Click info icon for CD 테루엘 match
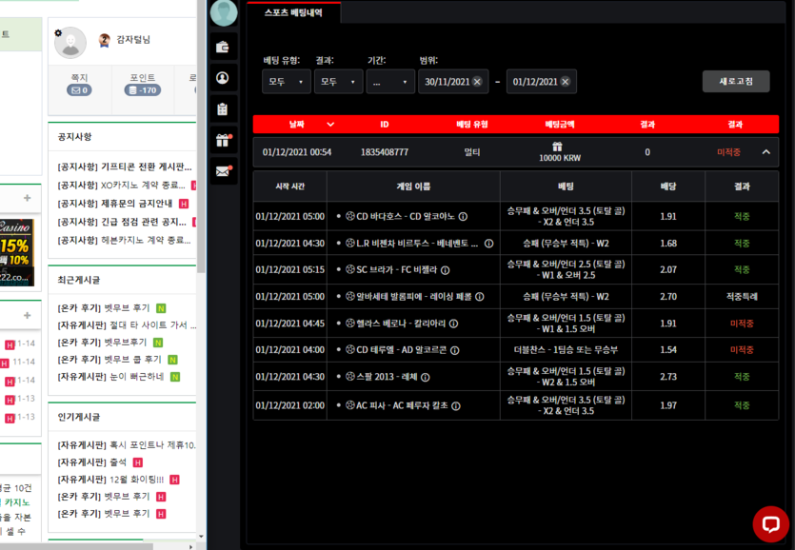 [x=455, y=350]
